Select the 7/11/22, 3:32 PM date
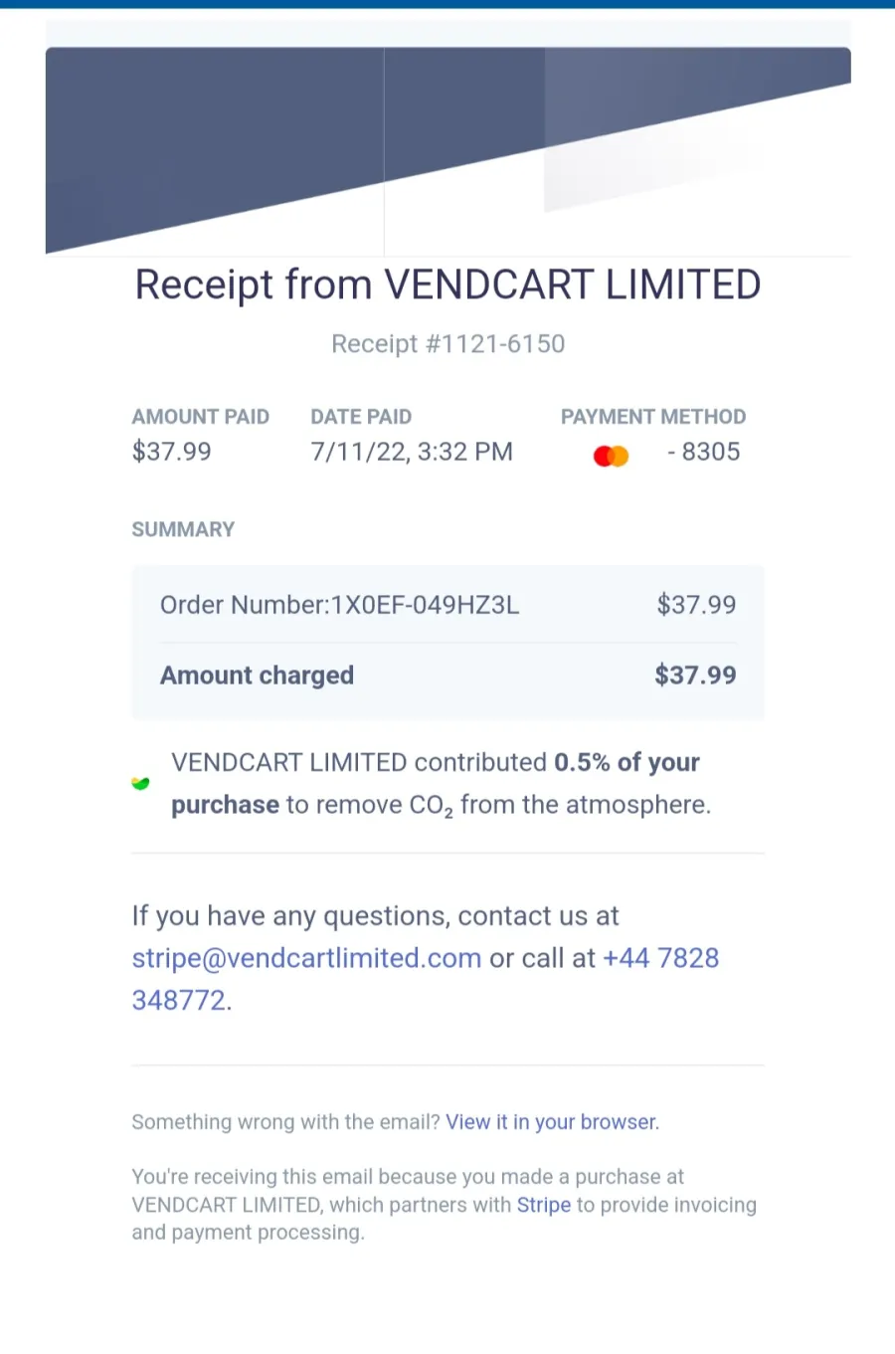The image size is (895, 1354). click(x=412, y=452)
